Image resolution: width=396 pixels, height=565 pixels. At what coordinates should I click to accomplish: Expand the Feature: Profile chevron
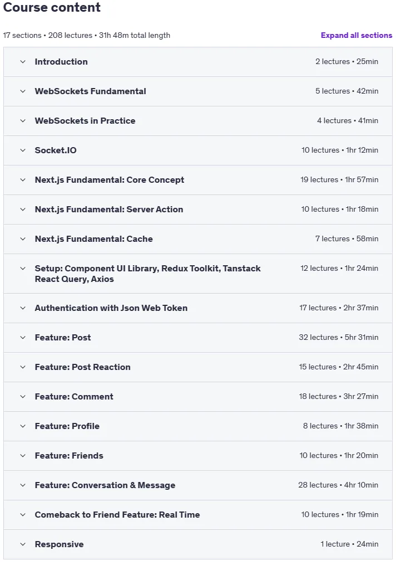[23, 426]
